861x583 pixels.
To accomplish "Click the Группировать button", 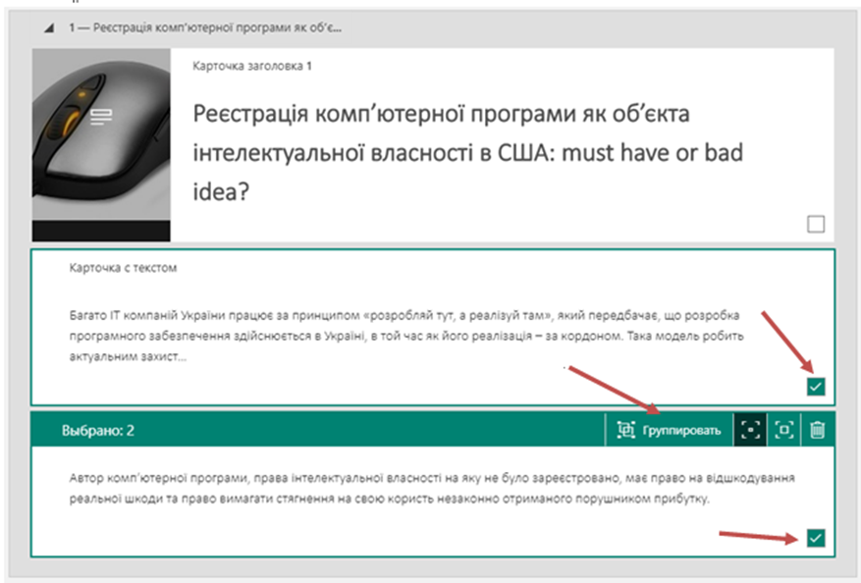I will point(669,430).
